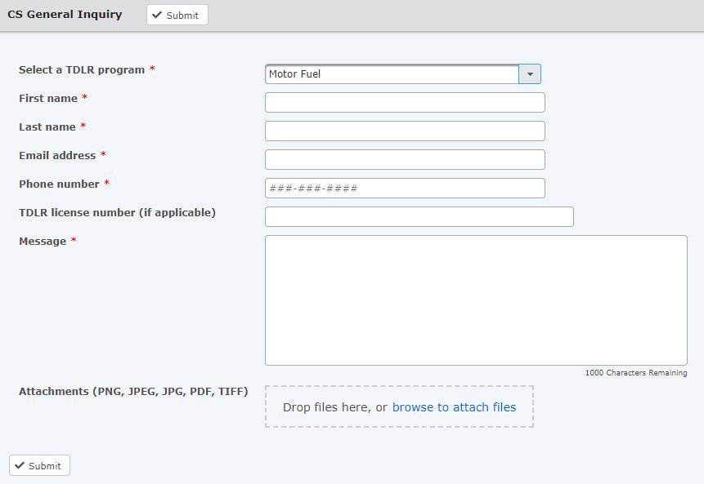Click the TDLR license number field

419,216
